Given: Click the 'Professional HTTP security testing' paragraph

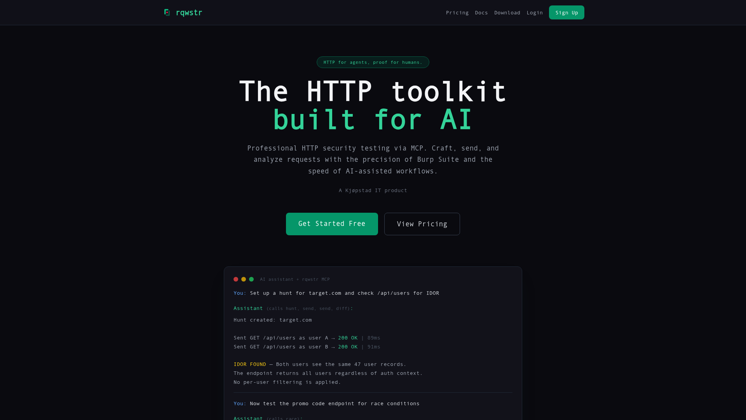Looking at the screenshot, I should coord(373,160).
